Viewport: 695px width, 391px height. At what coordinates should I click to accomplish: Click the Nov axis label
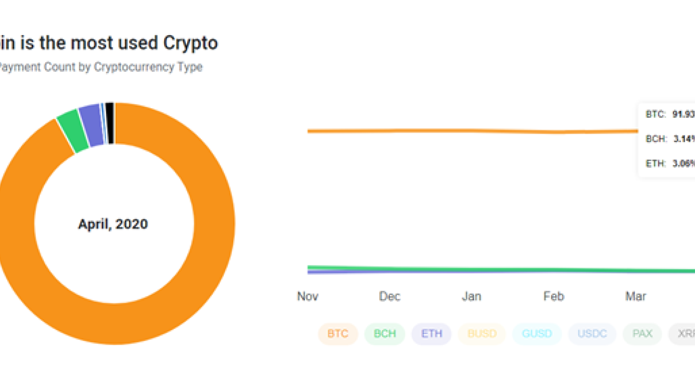pyautogui.click(x=308, y=296)
